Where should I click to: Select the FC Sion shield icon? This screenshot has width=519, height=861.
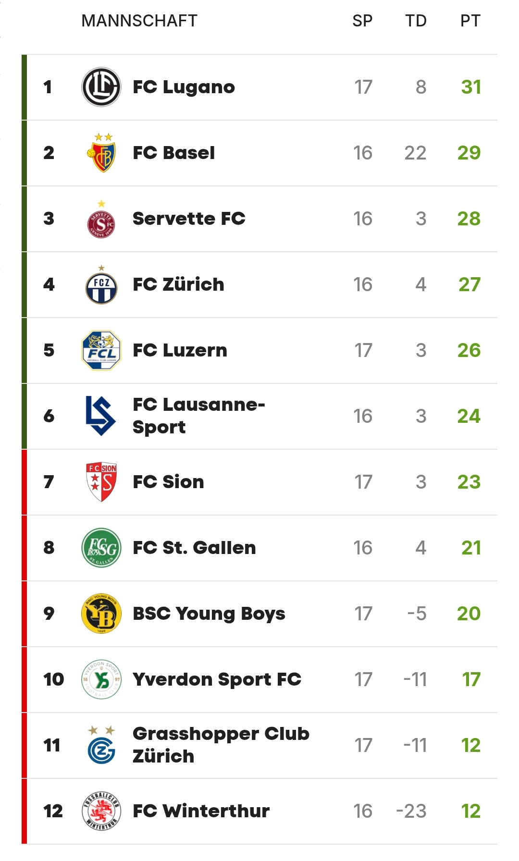point(101,482)
